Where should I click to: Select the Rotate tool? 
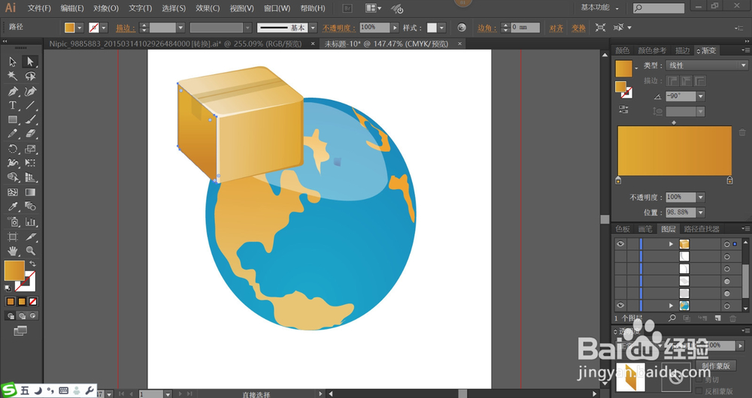pos(13,149)
